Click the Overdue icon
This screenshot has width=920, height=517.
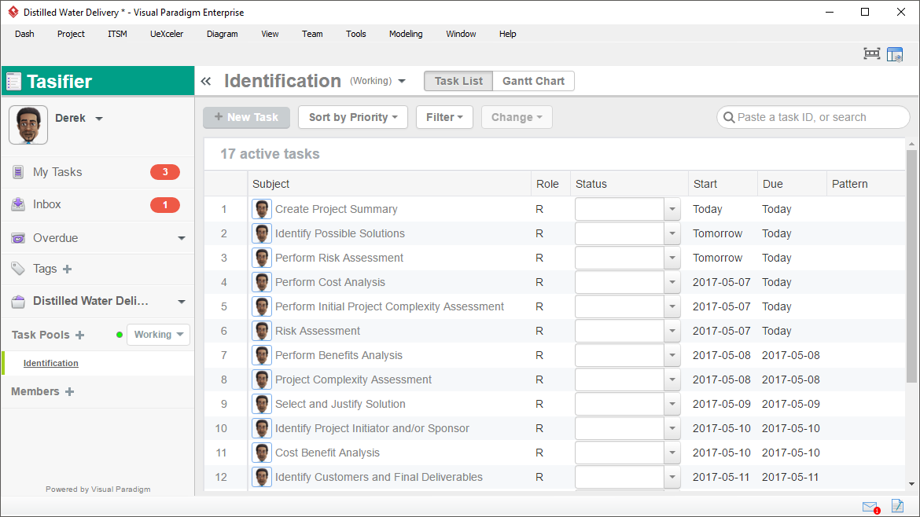pos(18,238)
